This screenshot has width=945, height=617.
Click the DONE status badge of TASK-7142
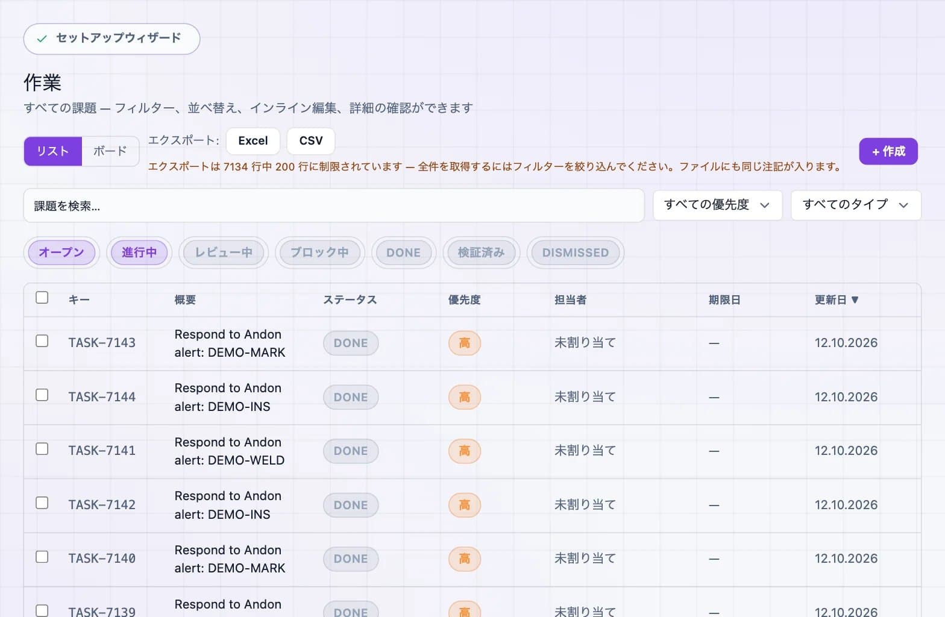coord(351,506)
